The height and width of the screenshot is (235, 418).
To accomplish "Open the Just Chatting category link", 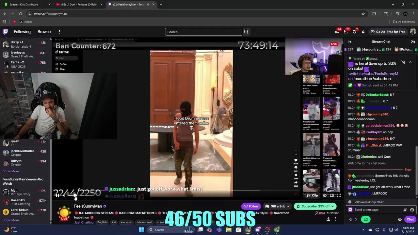I will pyautogui.click(x=84, y=222).
